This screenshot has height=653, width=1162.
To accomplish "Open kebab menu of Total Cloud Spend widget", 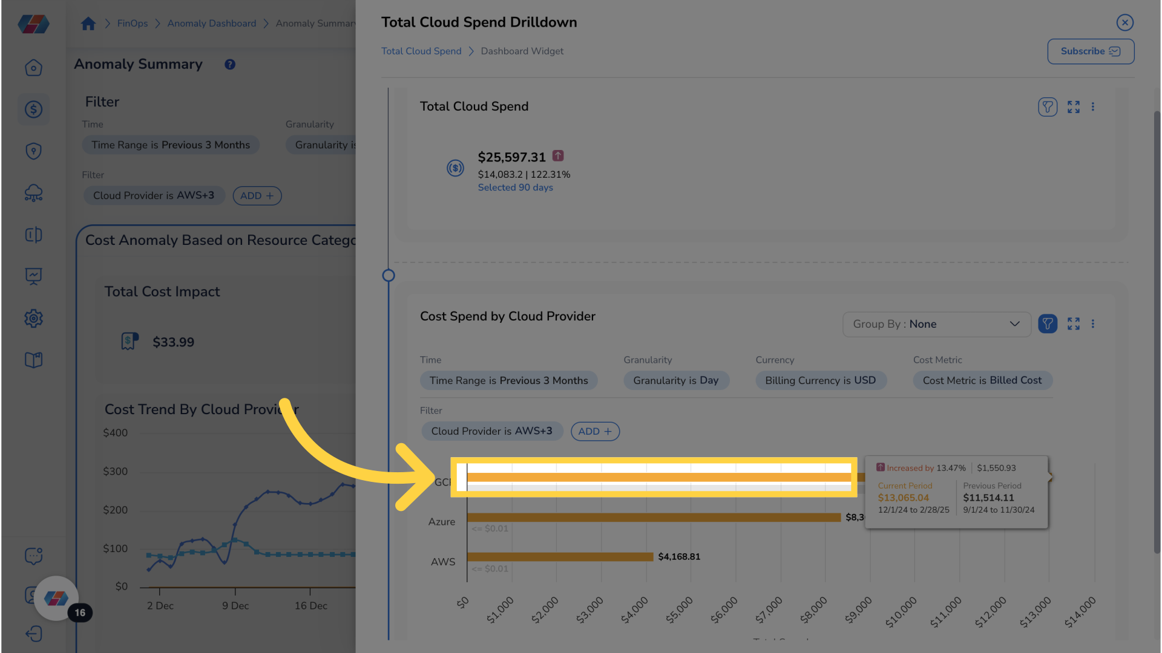I will pos(1093,107).
